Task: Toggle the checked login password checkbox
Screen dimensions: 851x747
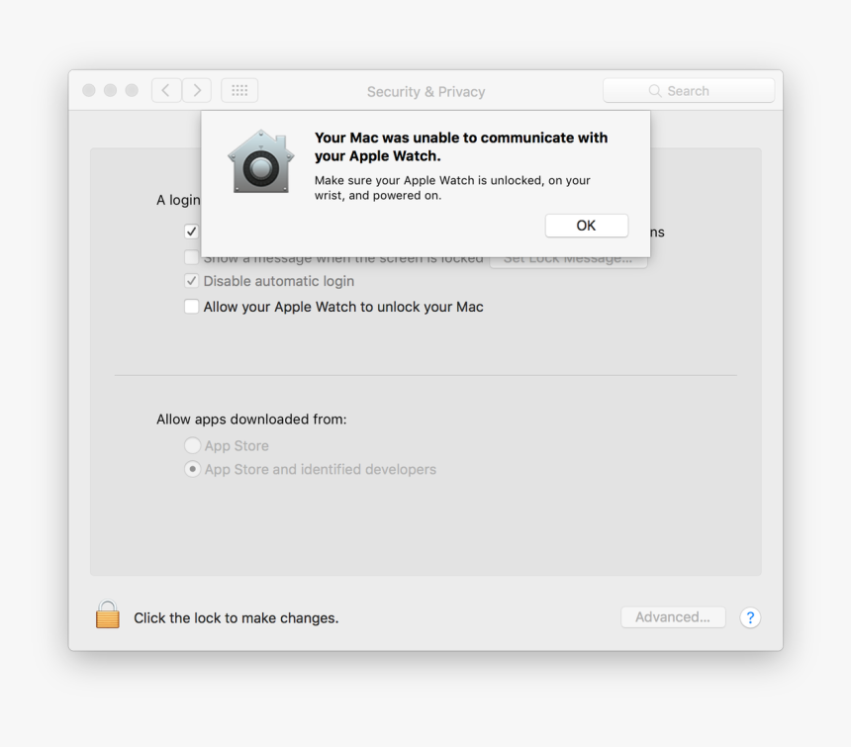Action: pyautogui.click(x=191, y=232)
